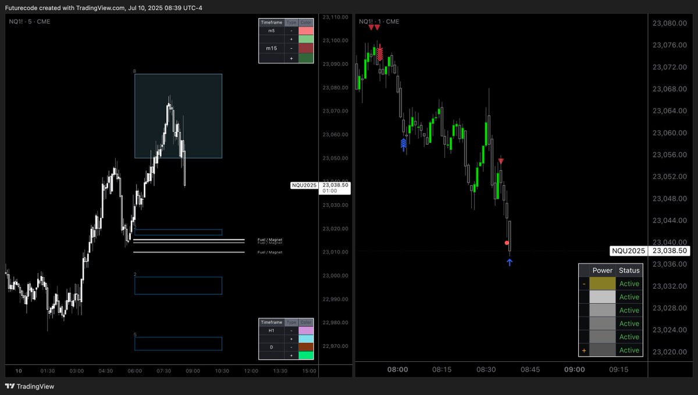Select the m5 minus salmon color swatch
The image size is (698, 395).
(306, 31)
